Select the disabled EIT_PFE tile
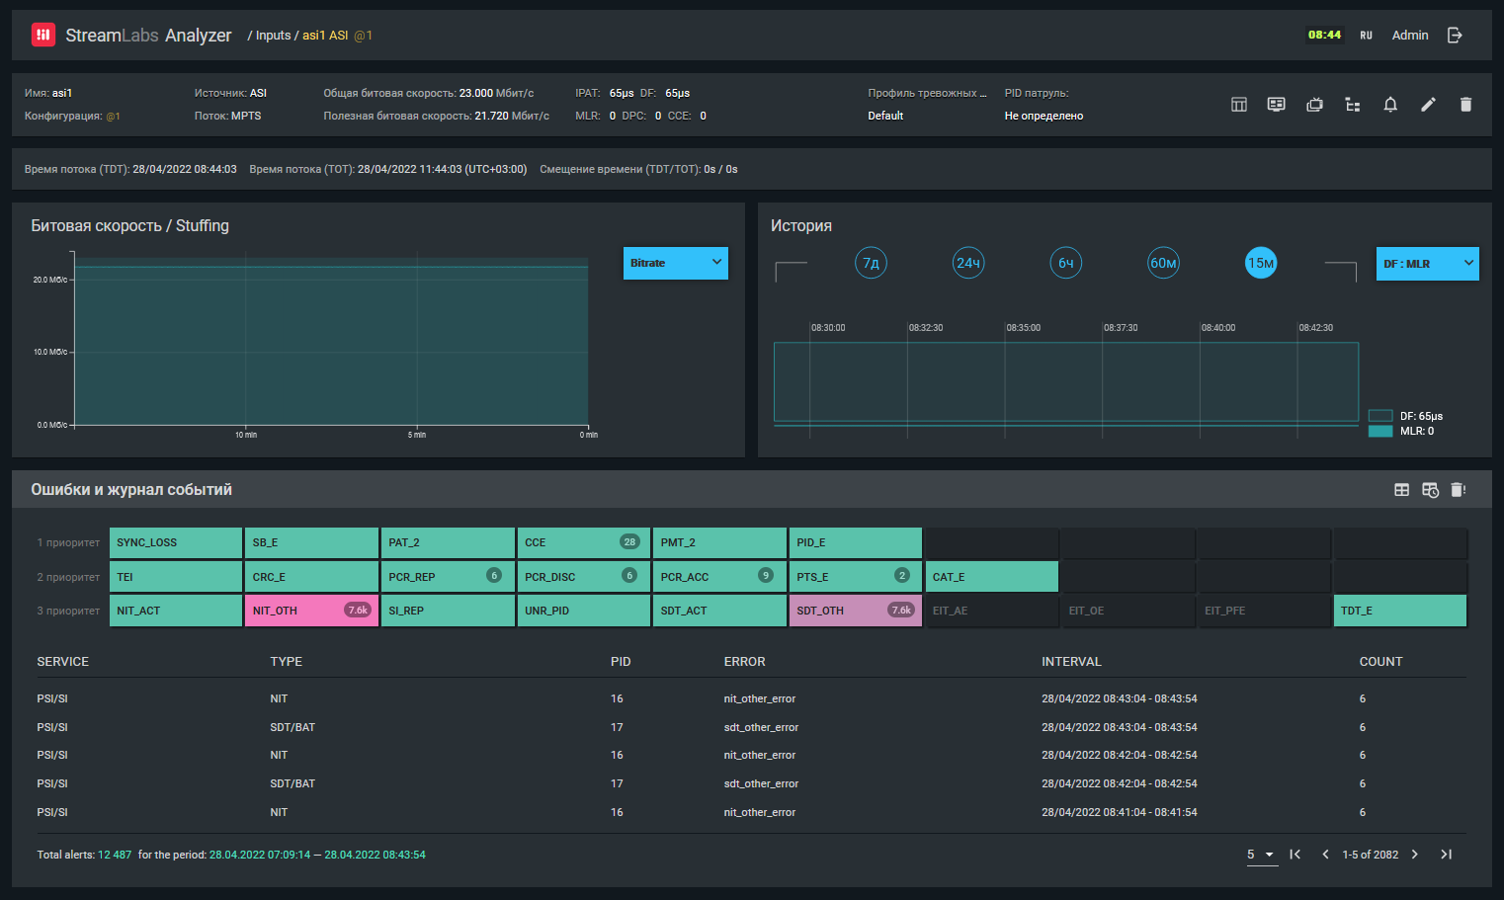The height and width of the screenshot is (900, 1504). pos(1264,611)
